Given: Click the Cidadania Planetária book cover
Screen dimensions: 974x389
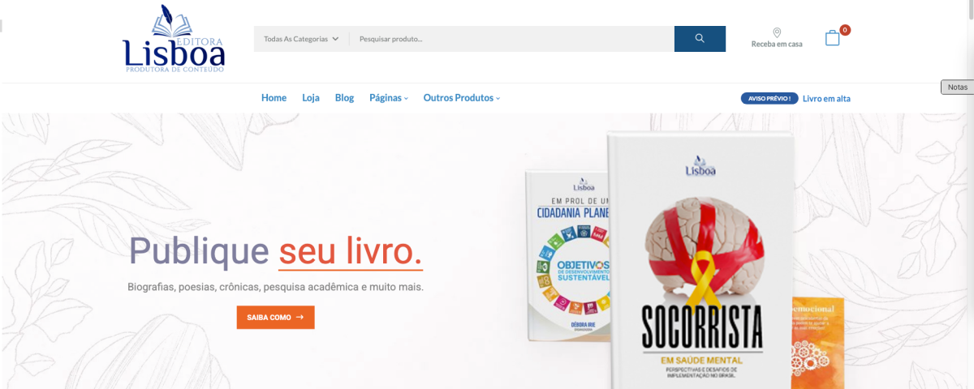Looking at the screenshot, I should [x=567, y=255].
